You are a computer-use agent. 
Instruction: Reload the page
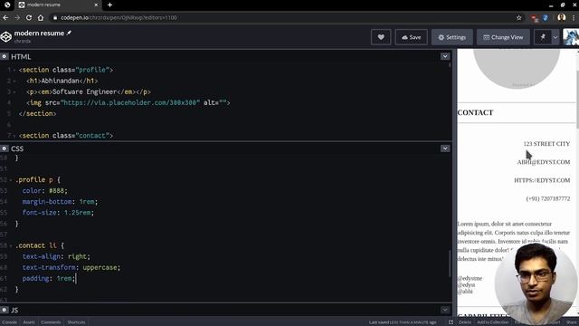(x=29, y=17)
